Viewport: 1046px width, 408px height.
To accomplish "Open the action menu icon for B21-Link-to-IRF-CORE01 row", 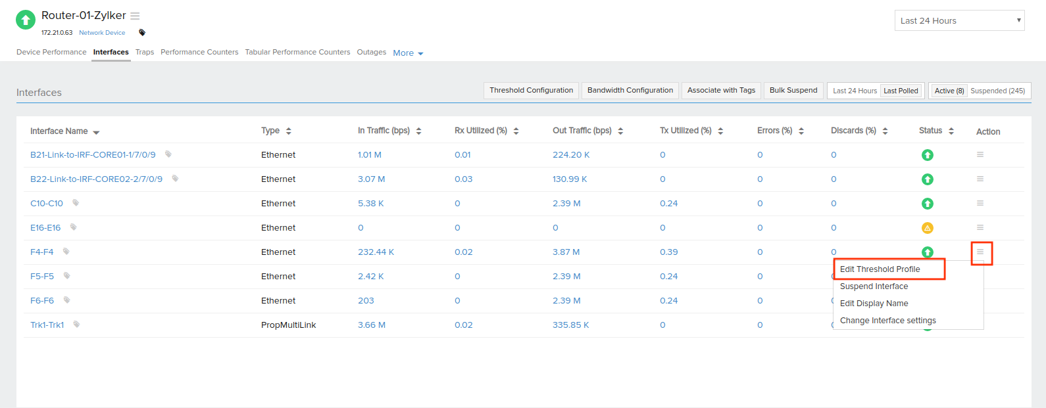I will [x=980, y=154].
